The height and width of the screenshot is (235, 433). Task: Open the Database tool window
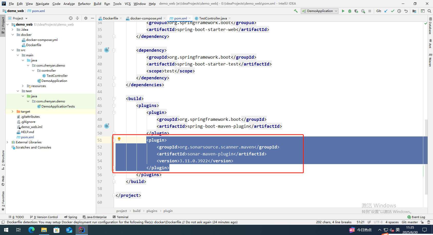click(430, 26)
